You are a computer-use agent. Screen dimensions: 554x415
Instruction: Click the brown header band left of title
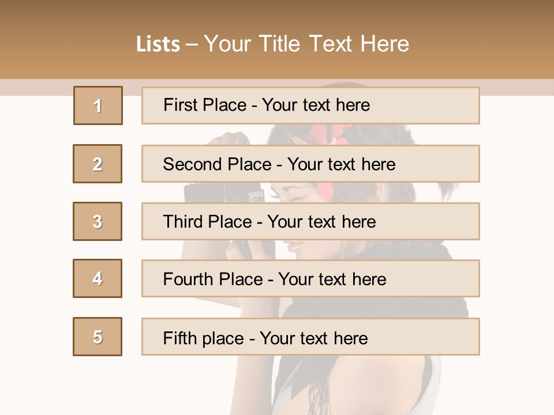point(67,40)
